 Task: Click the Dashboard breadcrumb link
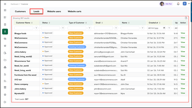click(x=14, y=4)
